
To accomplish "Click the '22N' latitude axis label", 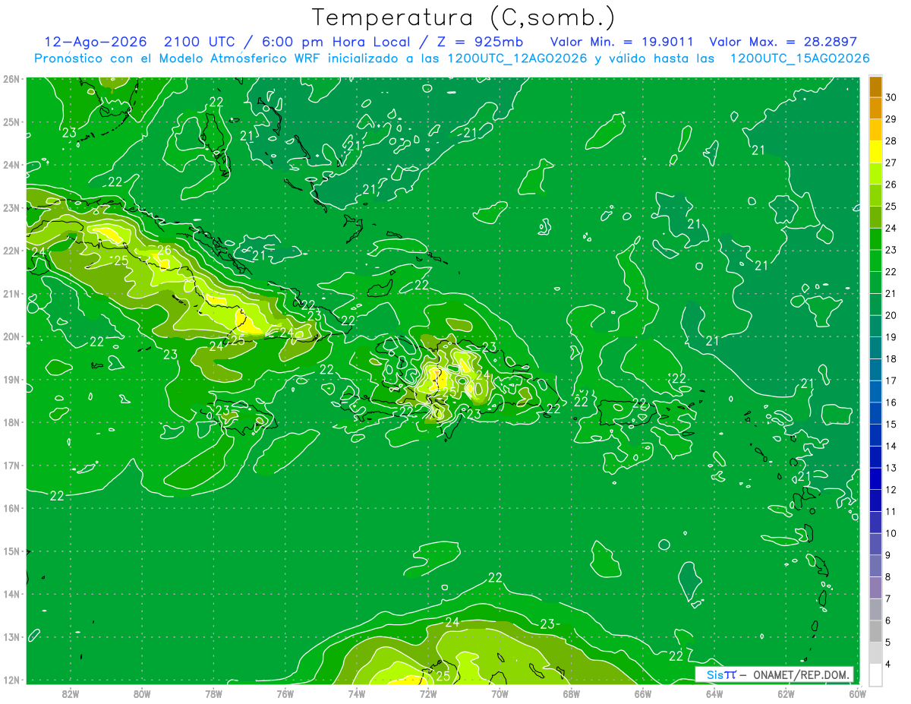I will pos(11,251).
